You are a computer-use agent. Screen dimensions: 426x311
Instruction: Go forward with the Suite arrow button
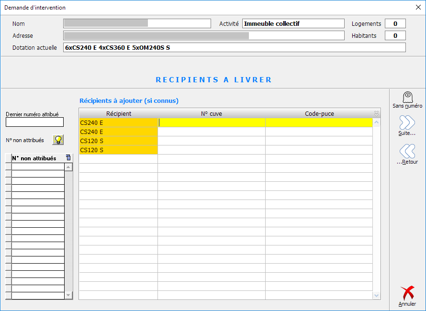407,123
